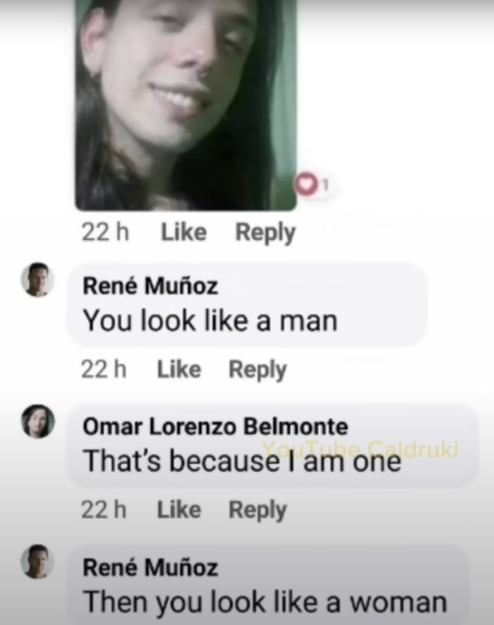The height and width of the screenshot is (625, 494).
Task: Like the photo comment
Action: [183, 232]
